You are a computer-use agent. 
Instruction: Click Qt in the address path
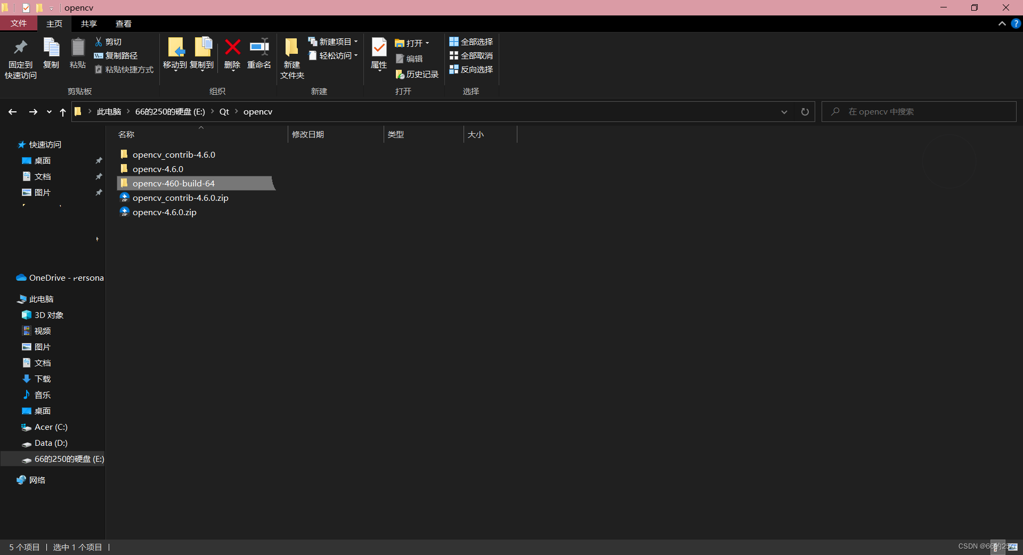[x=224, y=111]
